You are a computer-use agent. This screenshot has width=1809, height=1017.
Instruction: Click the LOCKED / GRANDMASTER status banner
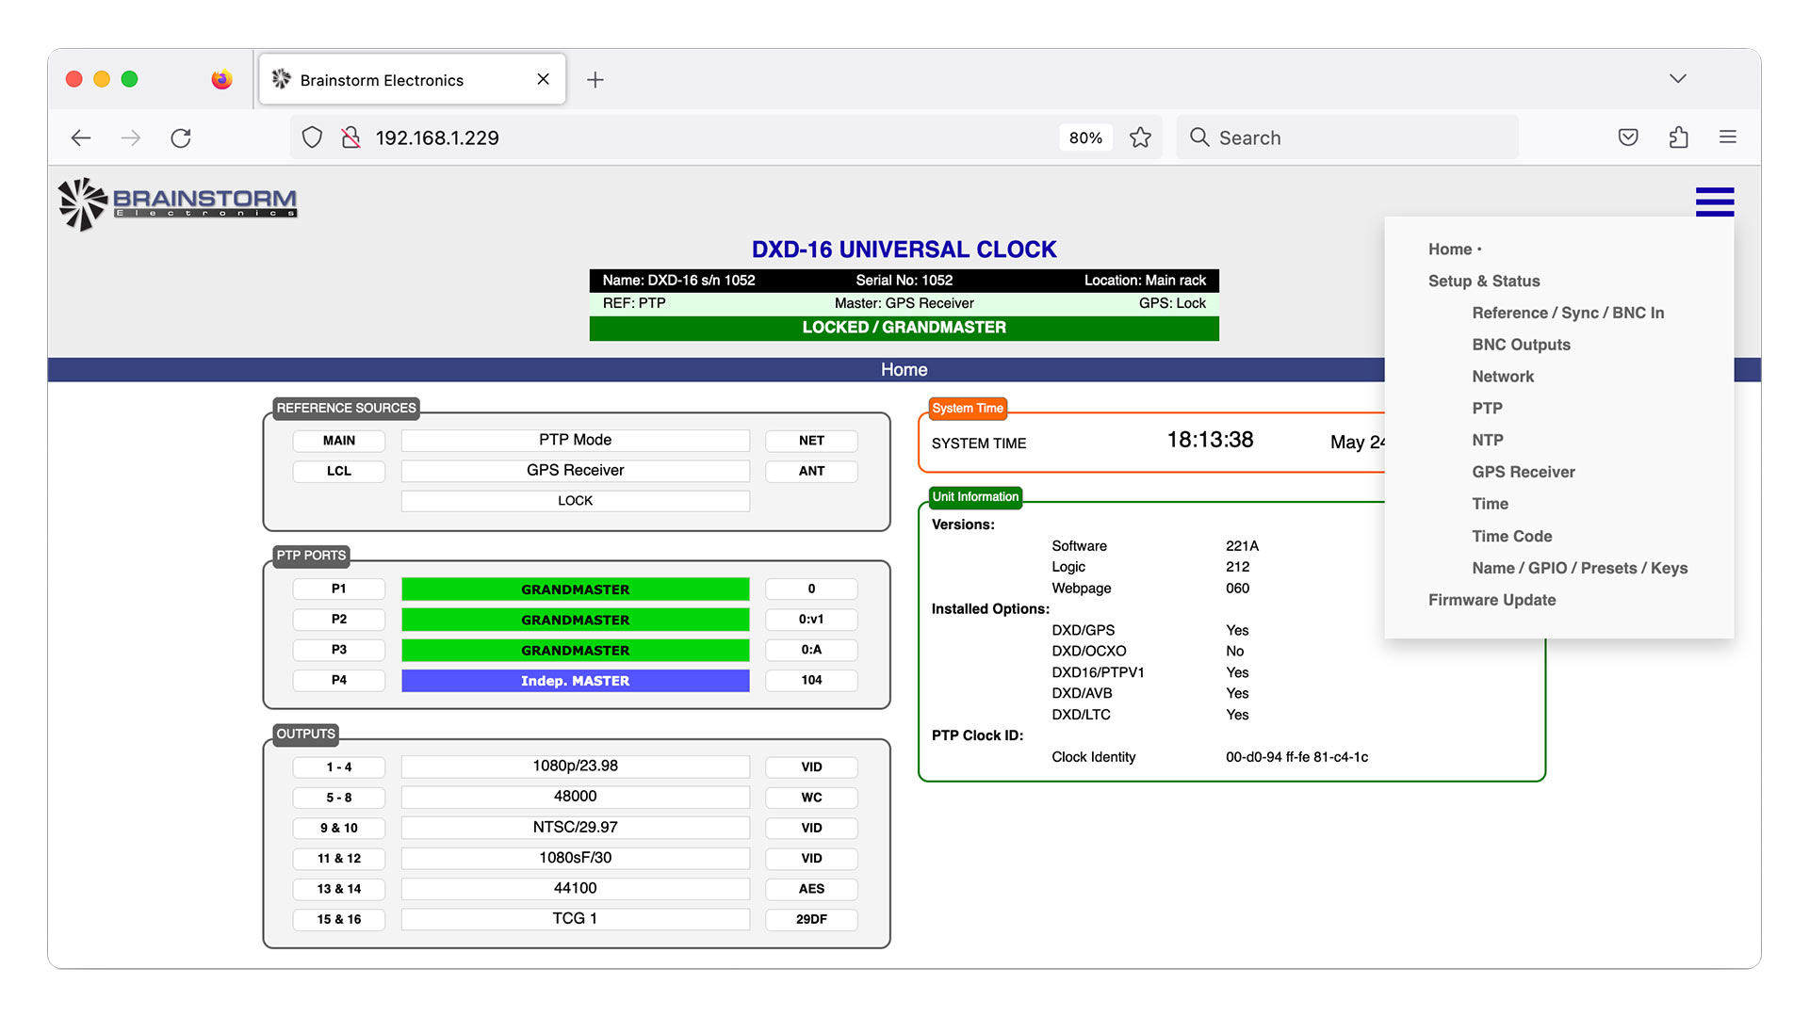[x=904, y=328]
